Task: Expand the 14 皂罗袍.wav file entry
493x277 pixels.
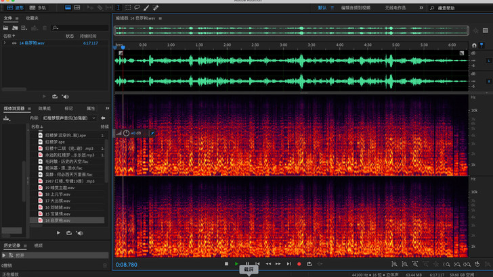Action: 5,43
